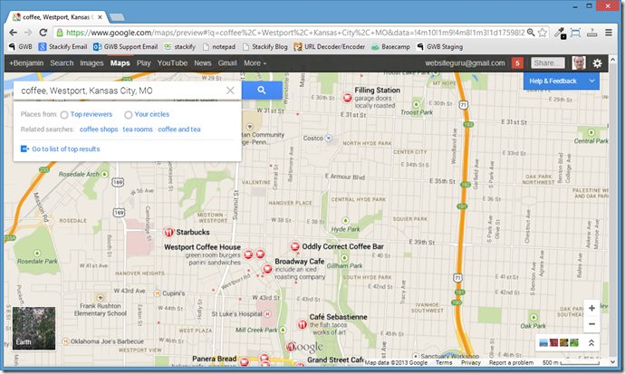The image size is (625, 374).
Task: Click the first photo imagery thumbnail
Action: [543, 342]
